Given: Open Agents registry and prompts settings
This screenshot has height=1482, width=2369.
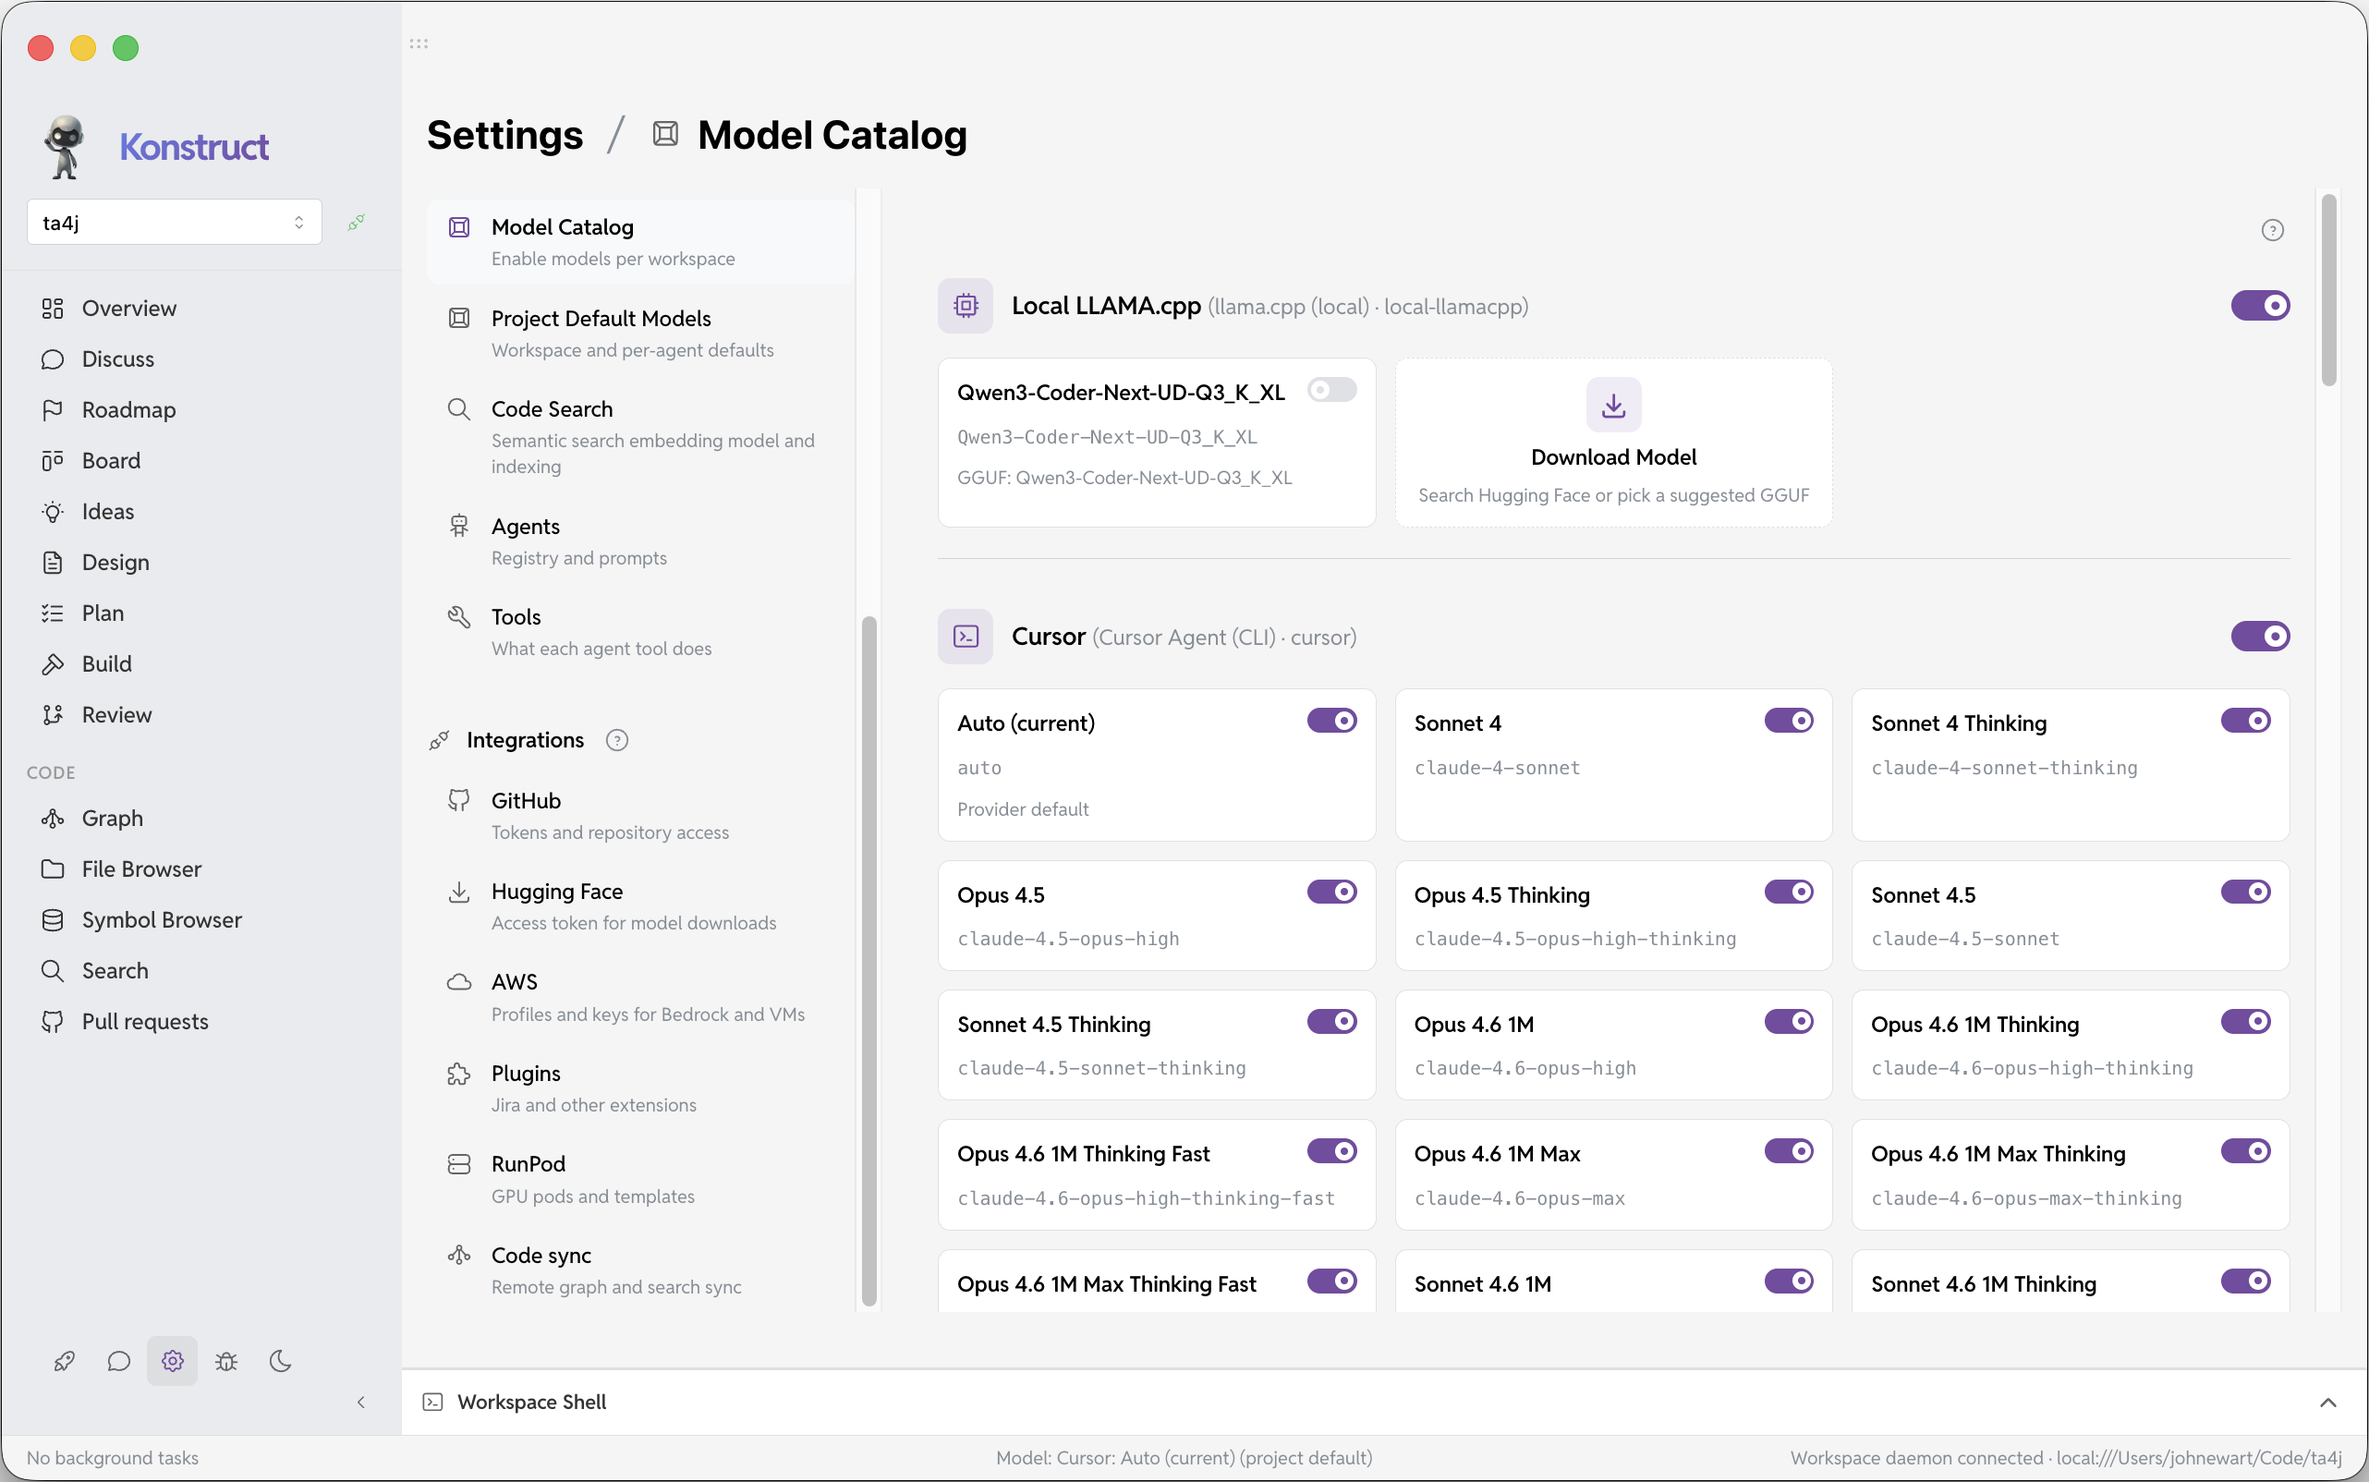Looking at the screenshot, I should click(640, 541).
